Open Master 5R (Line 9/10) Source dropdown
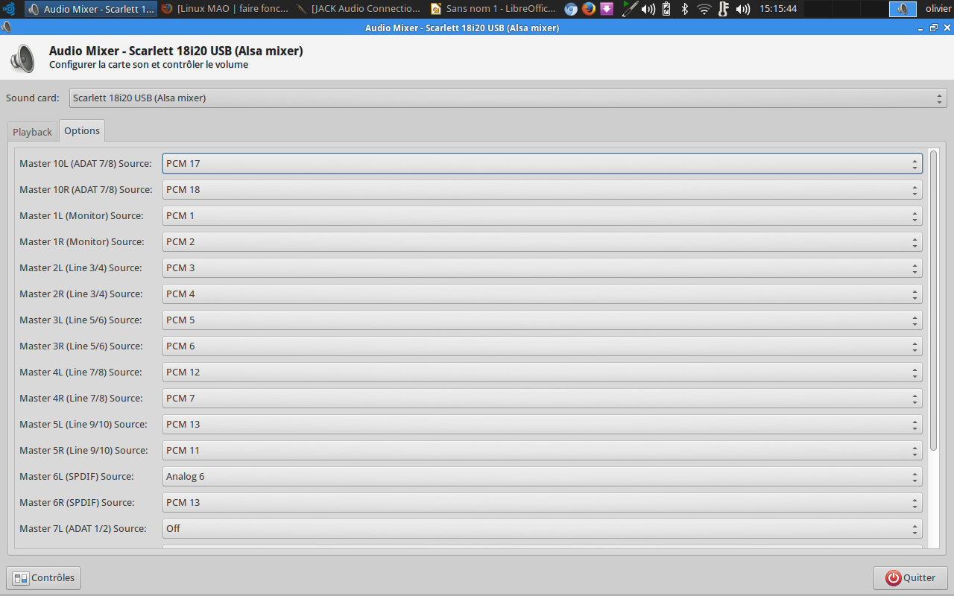The height and width of the screenshot is (596, 954). pyautogui.click(x=543, y=450)
